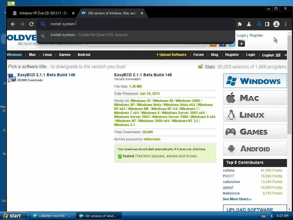The image size is (293, 220).
Task: Open contributor safarisilver's profile
Action: (231, 182)
